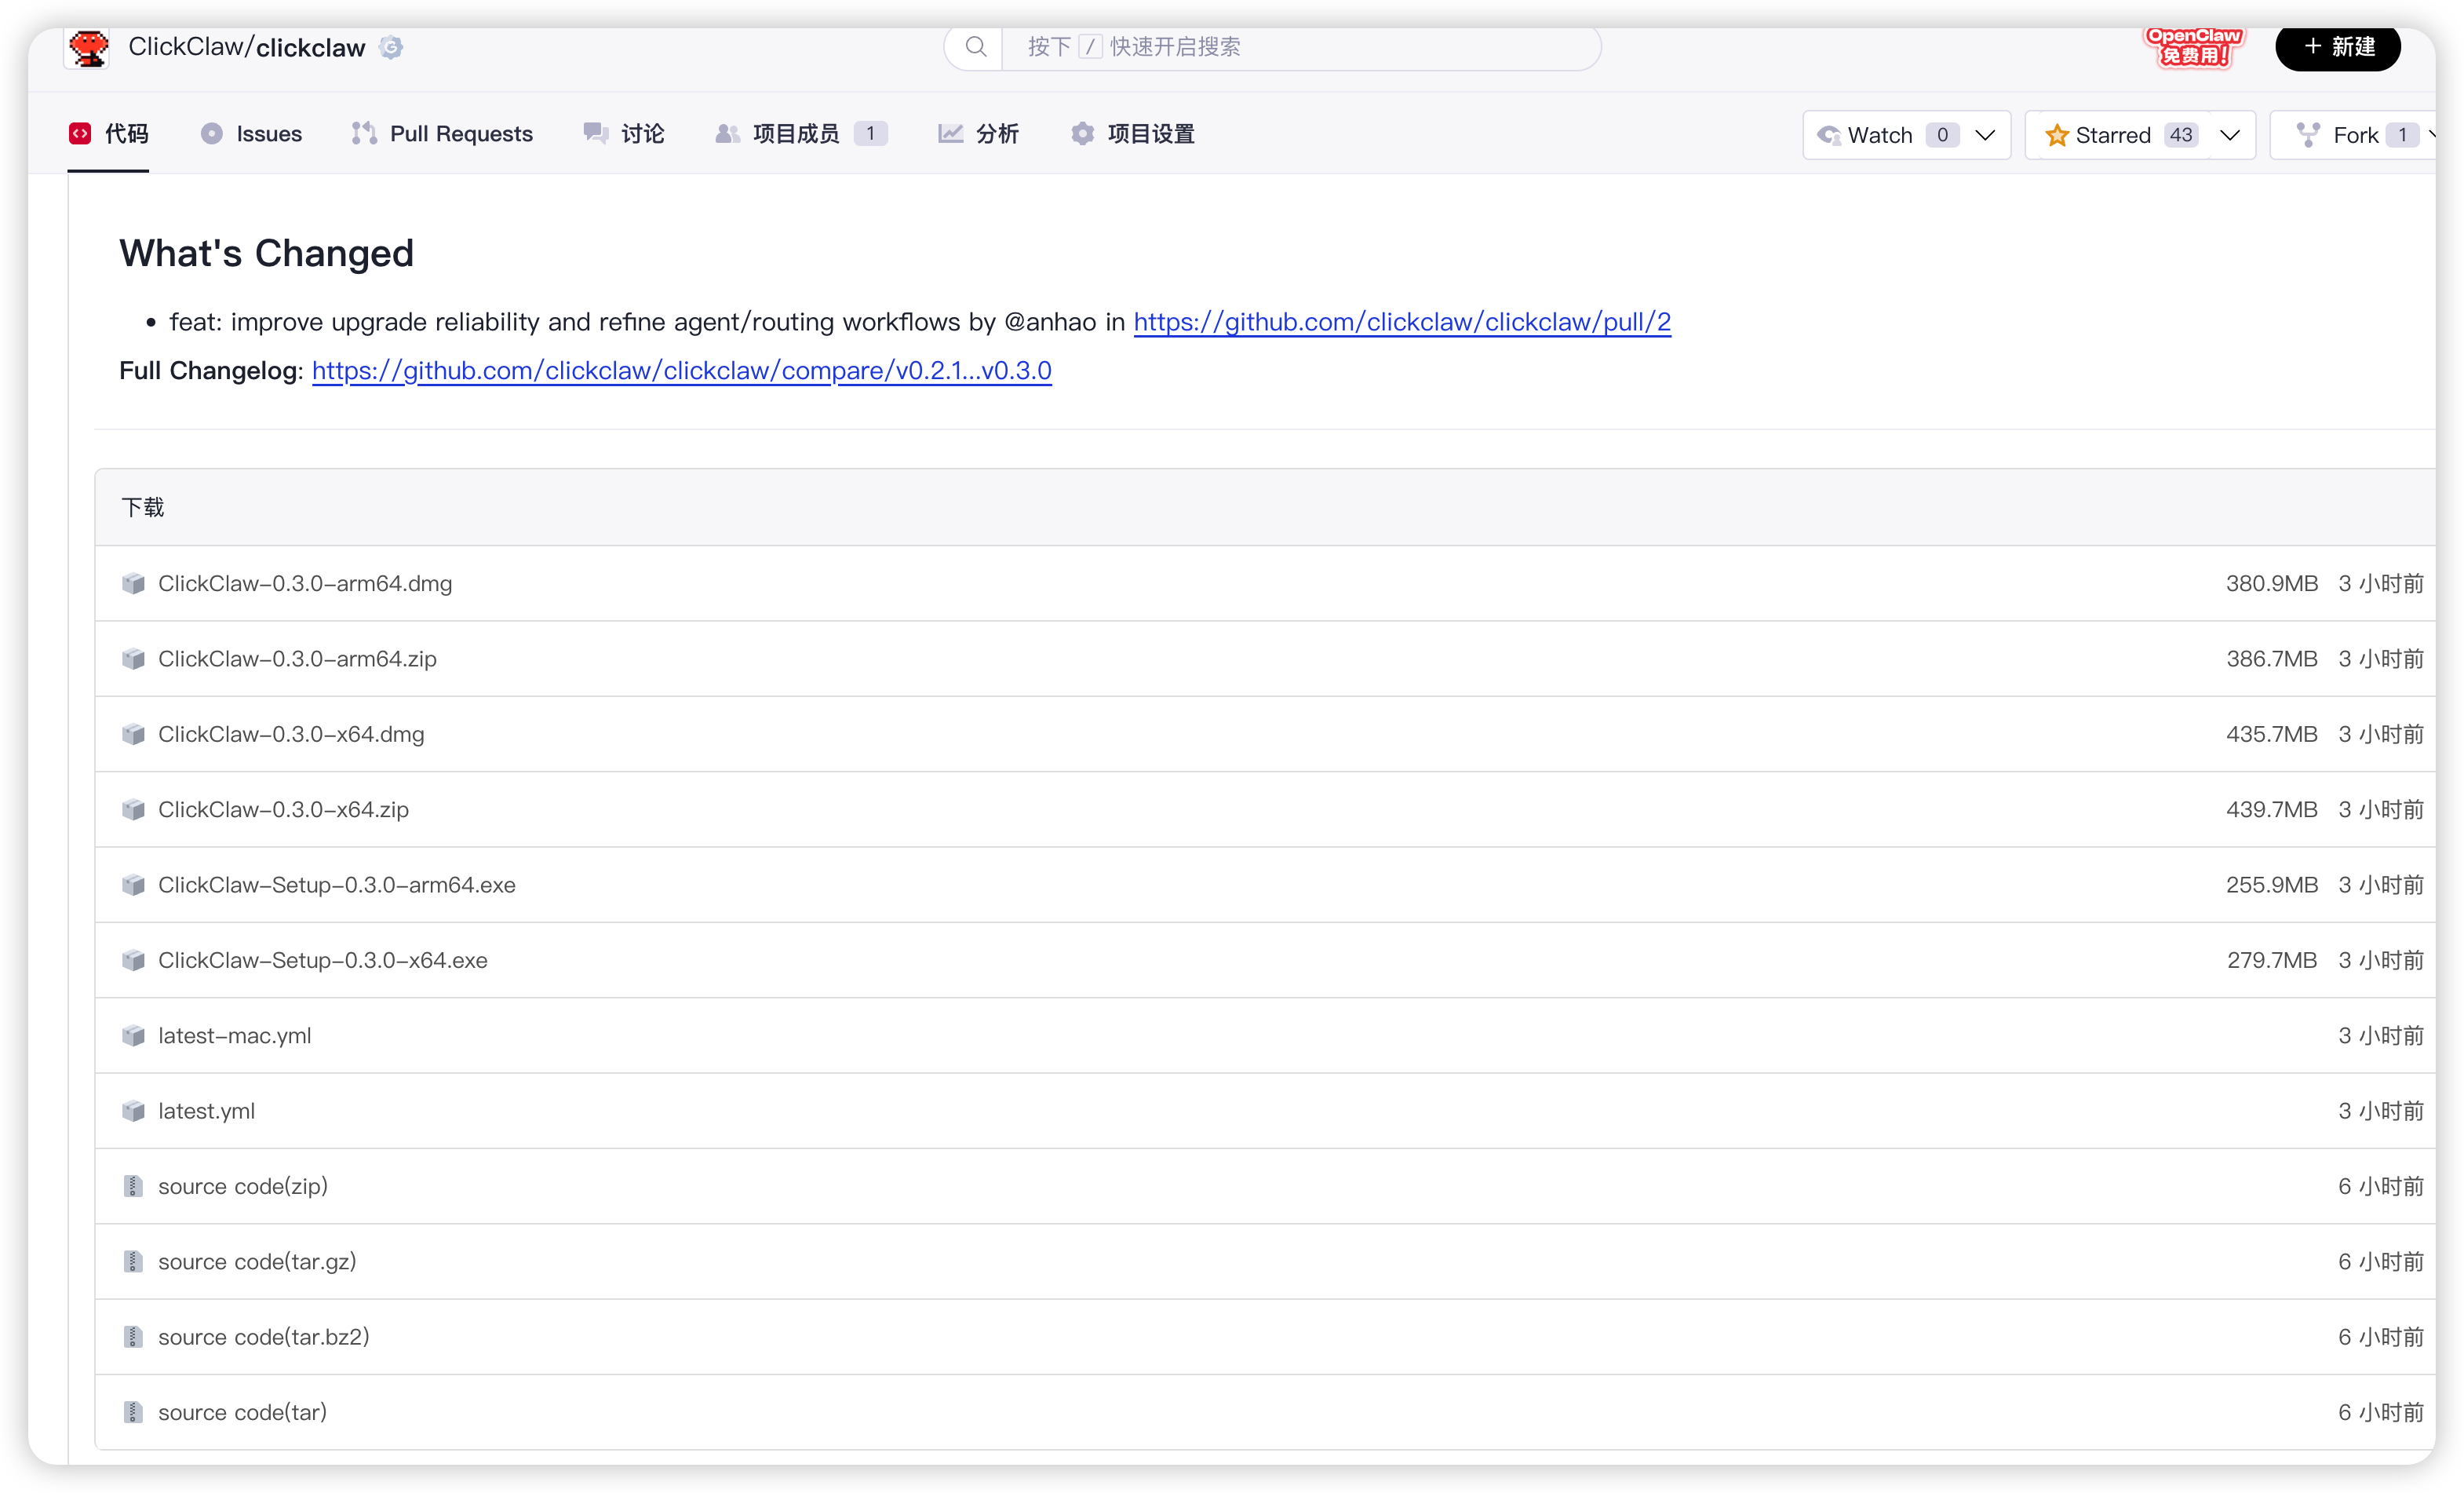
Task: Open the Pull Requests tab
Action: point(442,134)
